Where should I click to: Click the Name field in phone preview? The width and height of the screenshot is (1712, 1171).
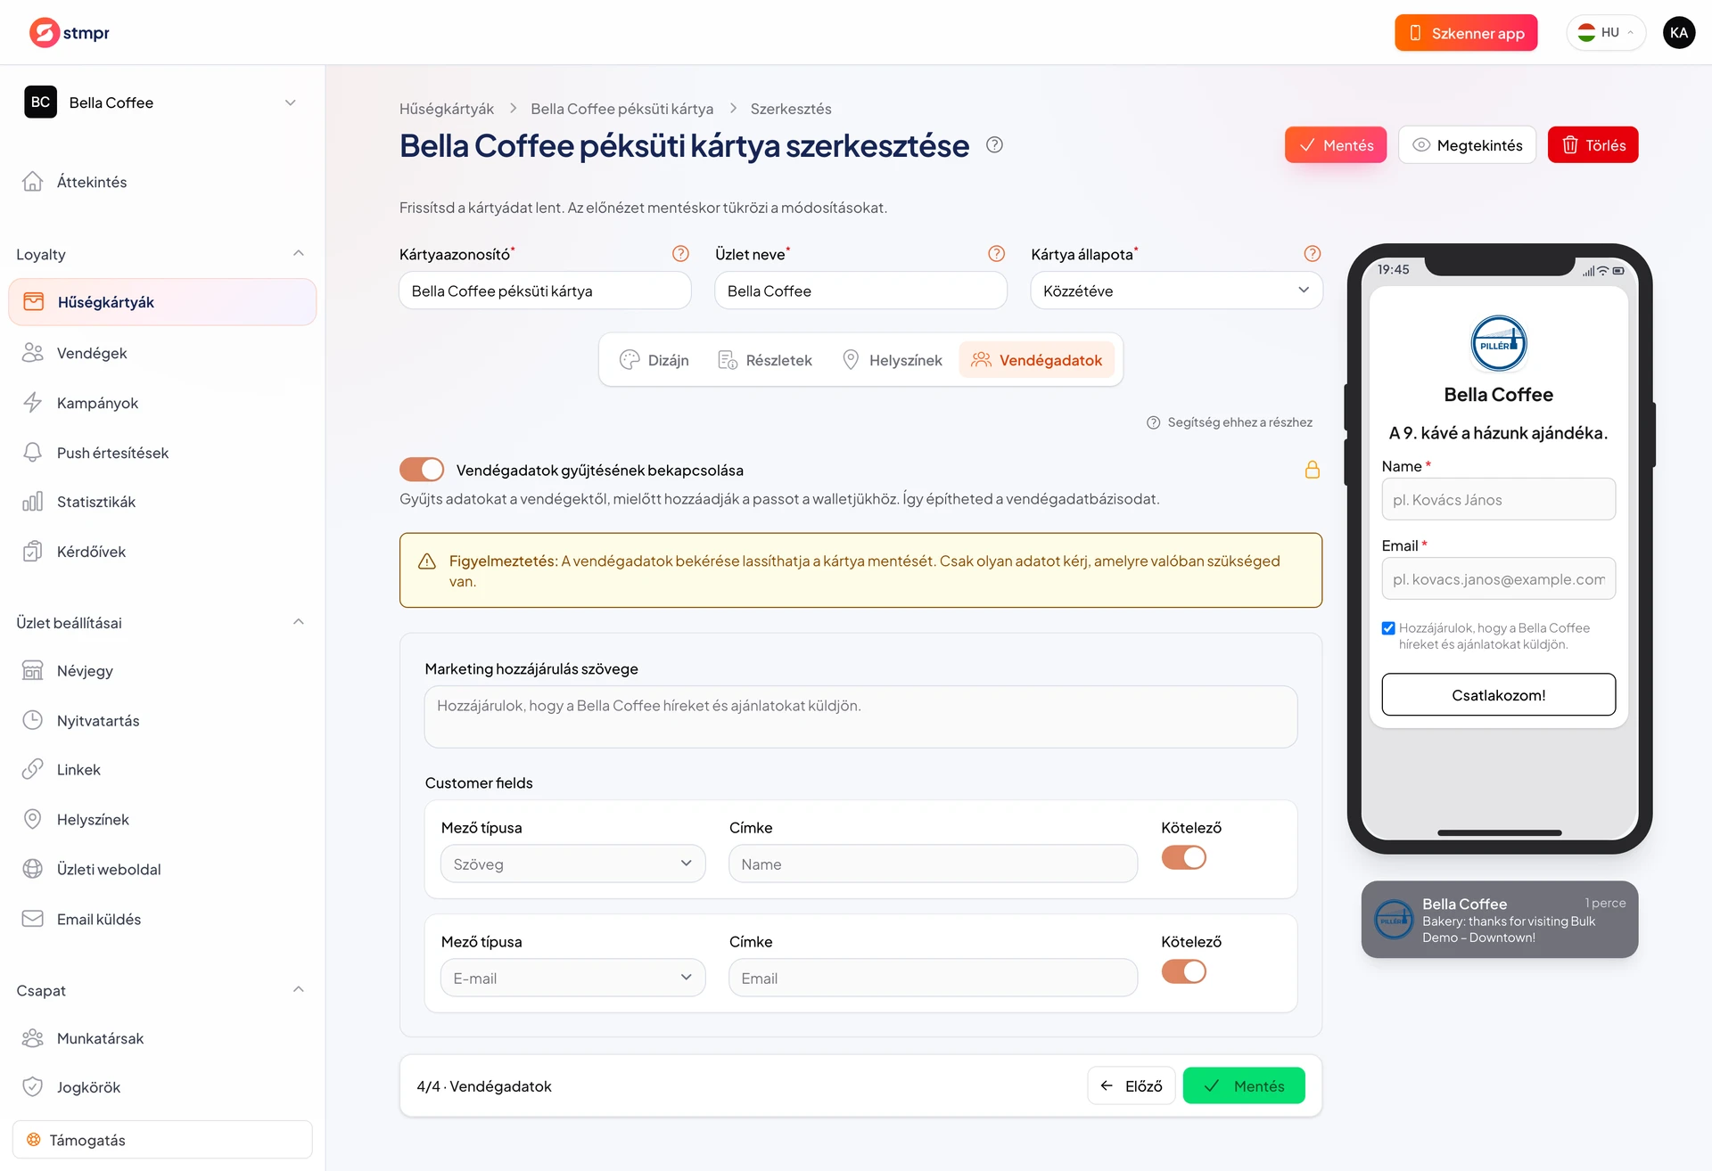tap(1498, 499)
